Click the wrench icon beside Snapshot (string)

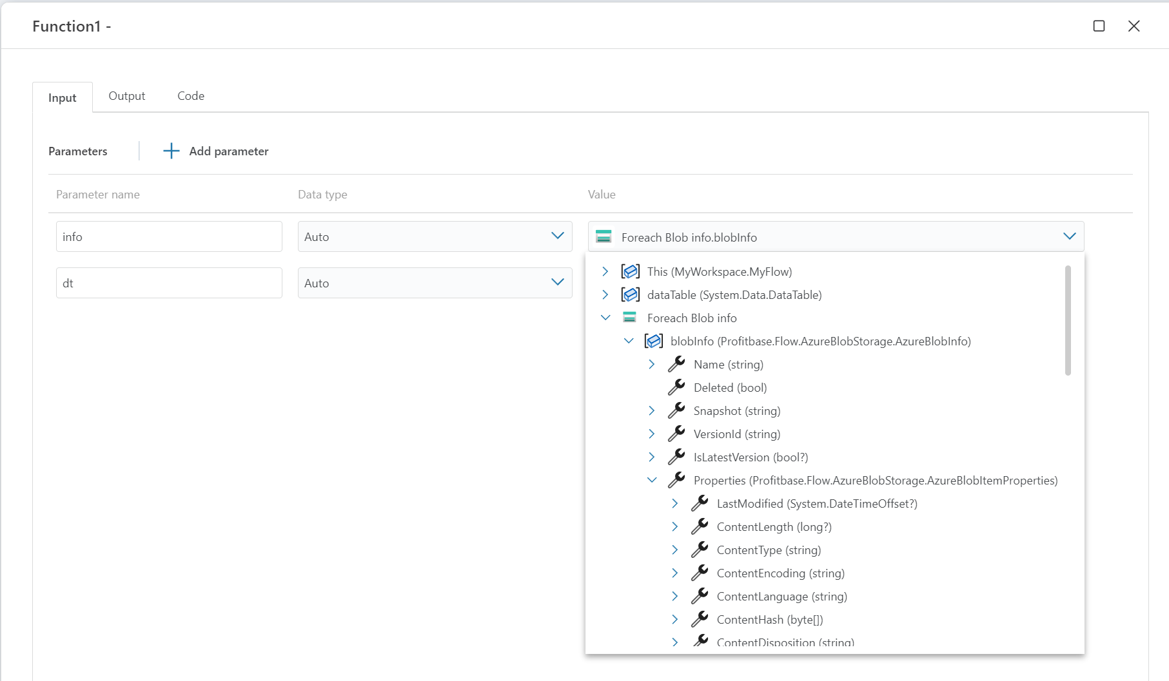(676, 410)
